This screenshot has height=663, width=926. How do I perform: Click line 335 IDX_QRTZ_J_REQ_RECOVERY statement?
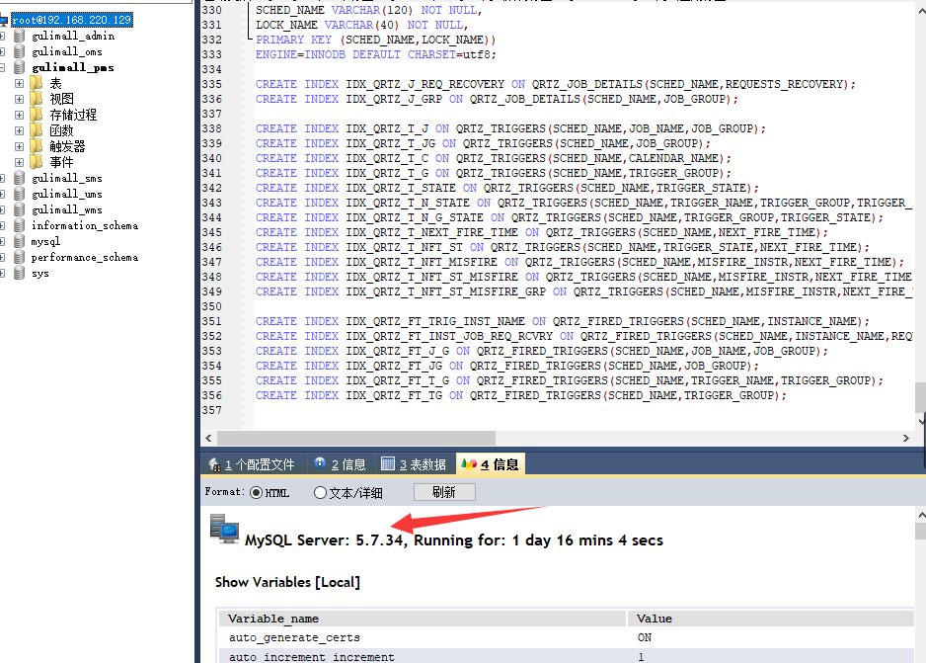point(556,84)
